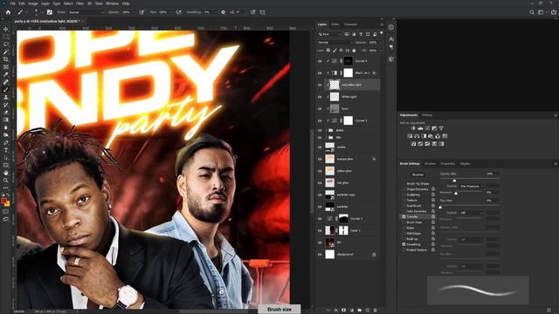Screen dimensions: 559x314
Task: Create a new group with folder icon
Action: [359, 311]
